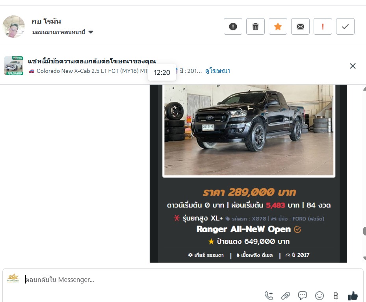
Task: Mark conversation done with checkmark button
Action: [345, 26]
